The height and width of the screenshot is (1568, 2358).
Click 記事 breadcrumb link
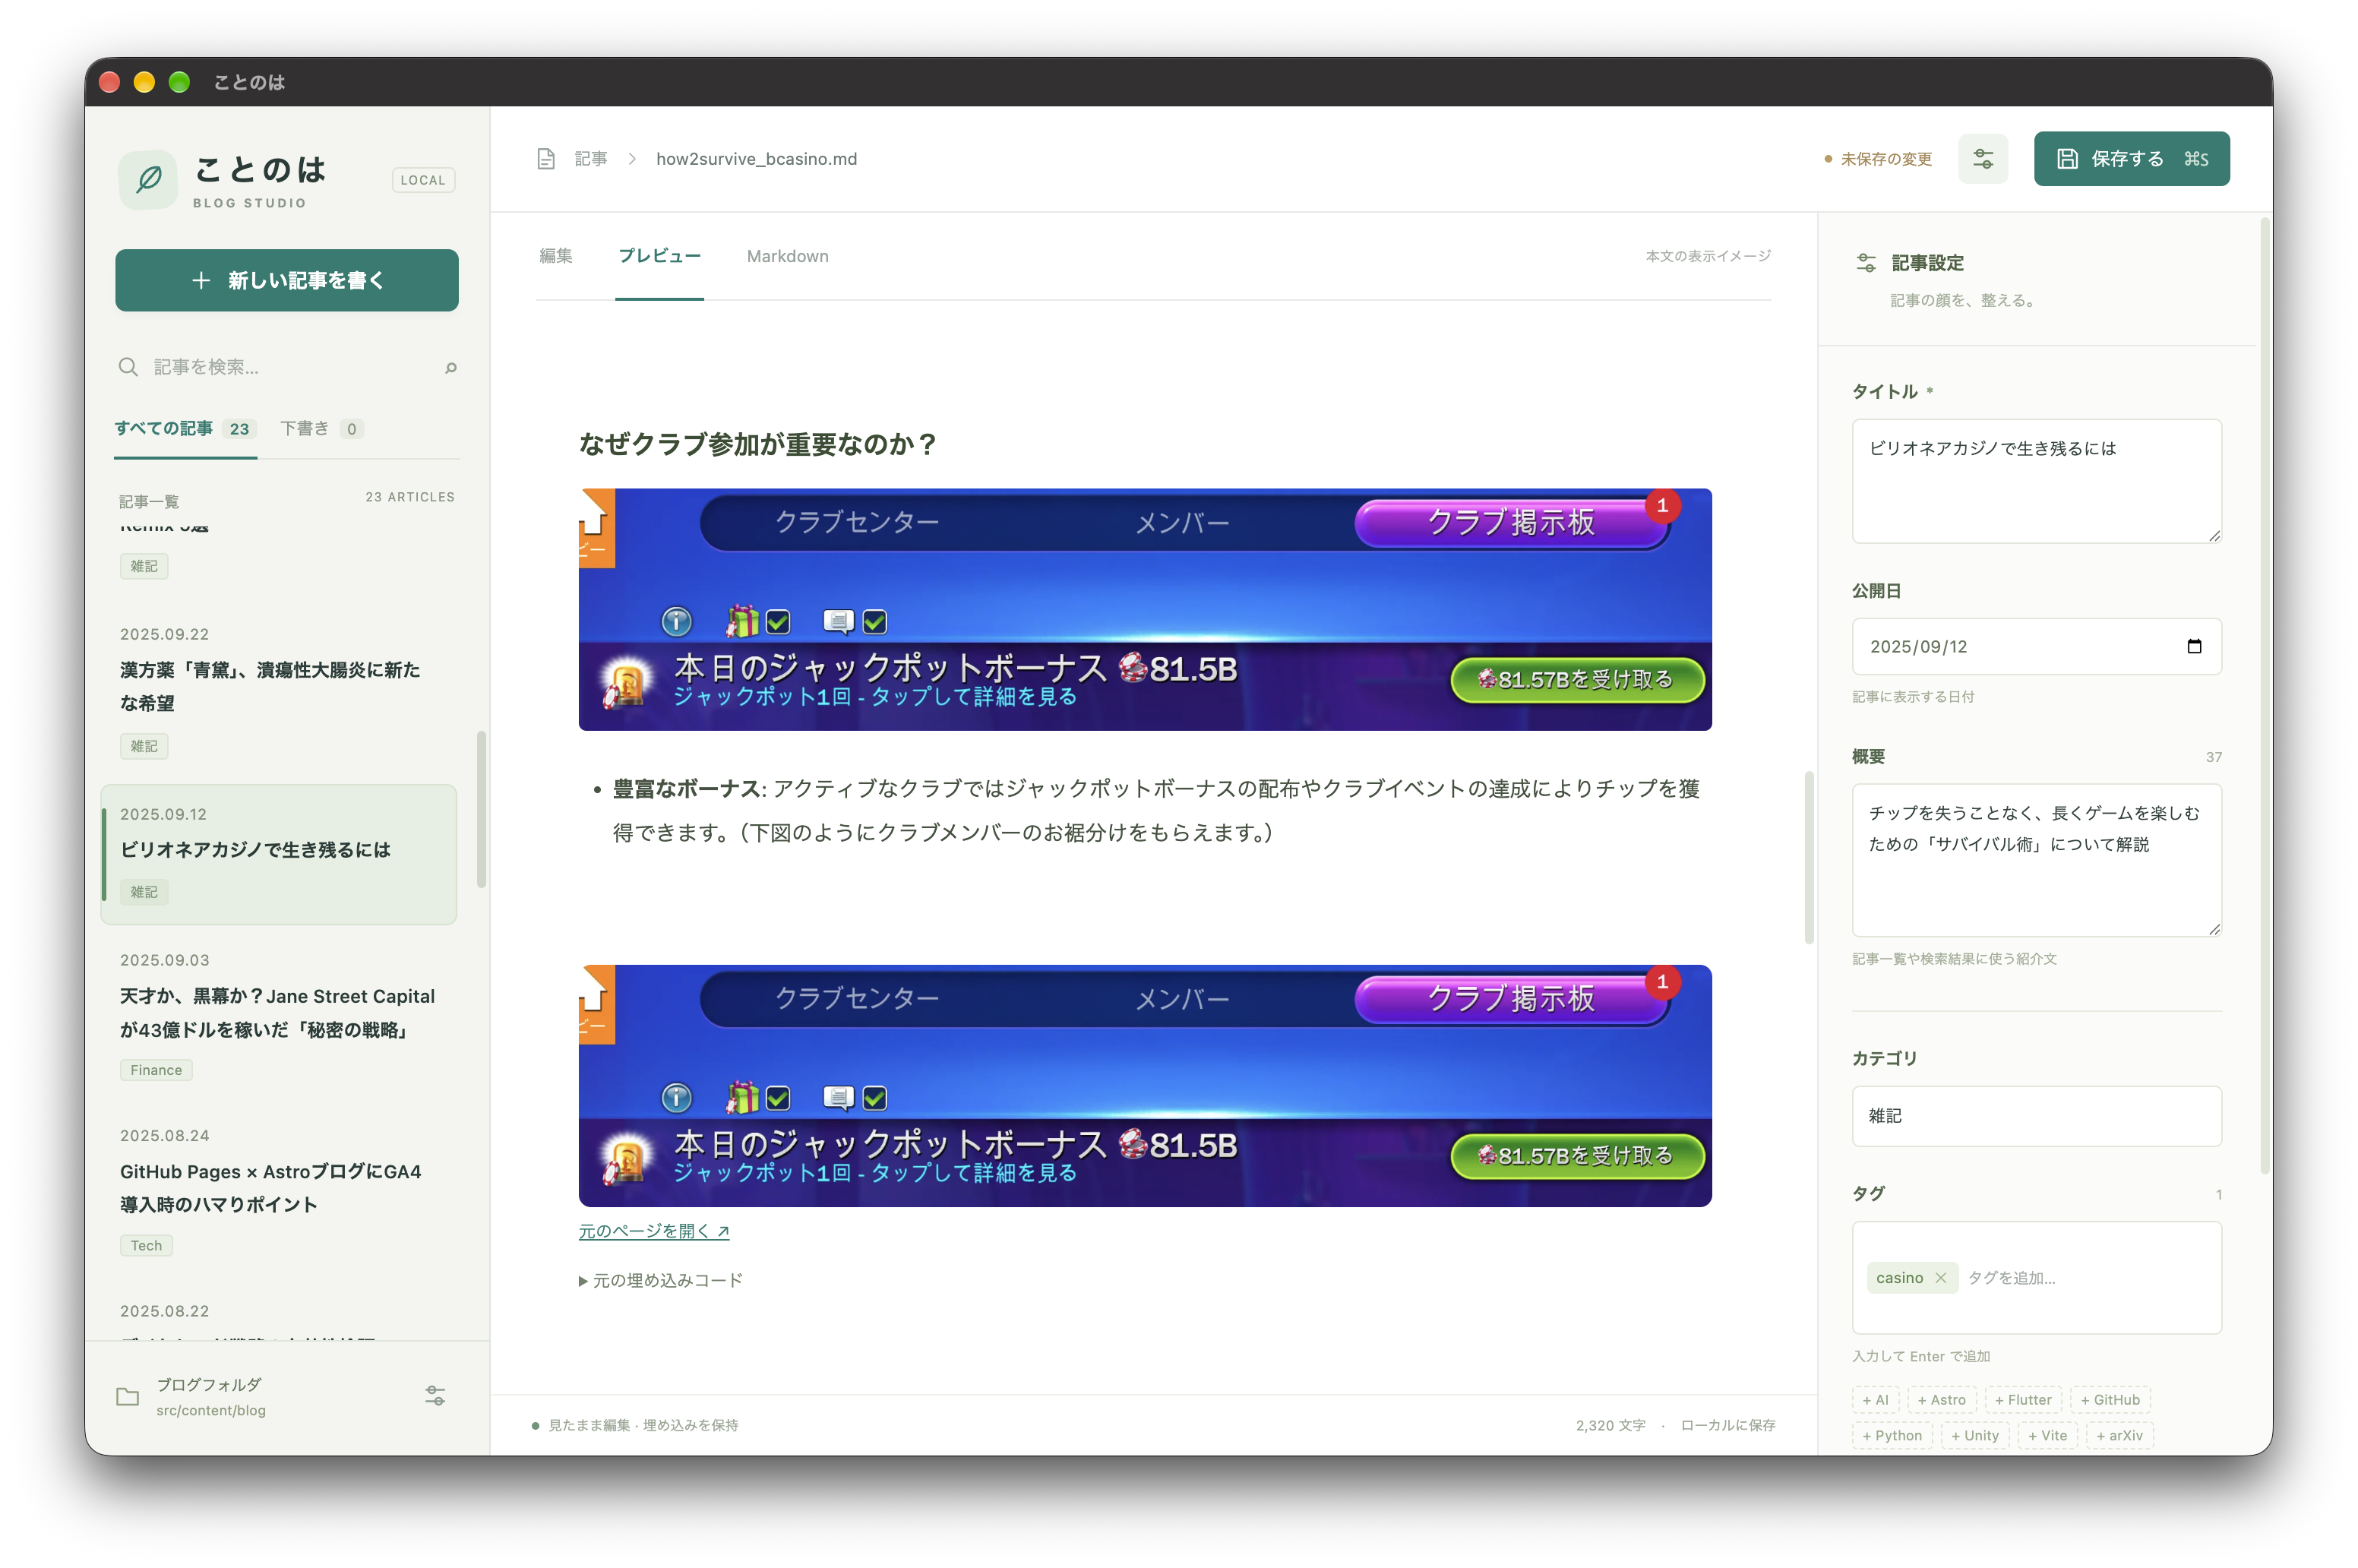(x=591, y=159)
